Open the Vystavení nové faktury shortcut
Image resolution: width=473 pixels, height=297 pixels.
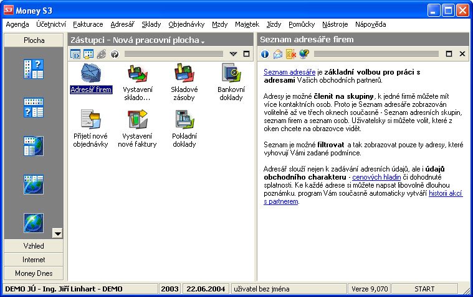[x=137, y=129]
